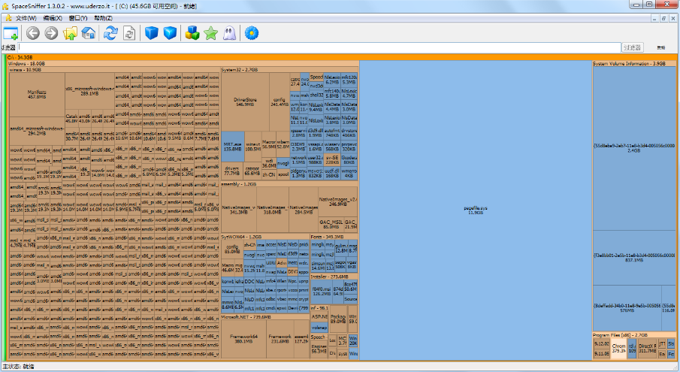The image size is (680, 372).
Task: Go up one folder level
Action: 71,33
